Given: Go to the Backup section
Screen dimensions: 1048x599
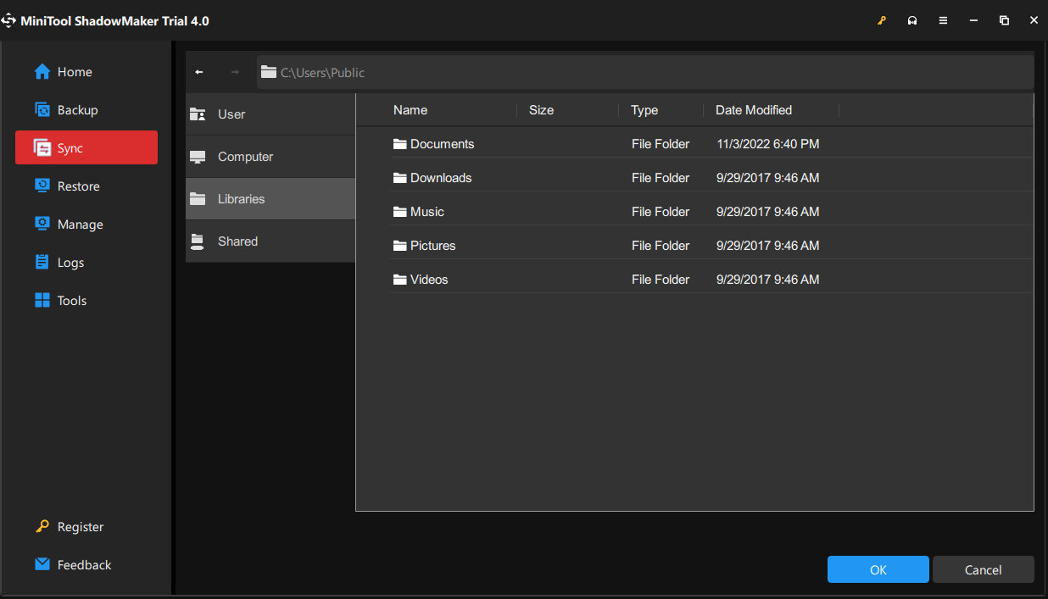Looking at the screenshot, I should click(86, 110).
